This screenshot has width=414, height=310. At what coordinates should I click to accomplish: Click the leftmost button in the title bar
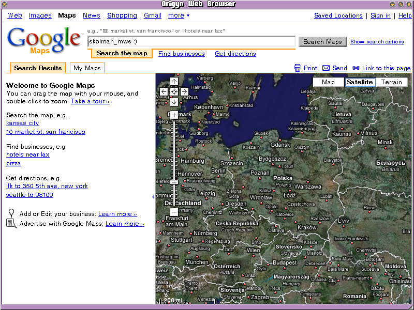point(5,4)
